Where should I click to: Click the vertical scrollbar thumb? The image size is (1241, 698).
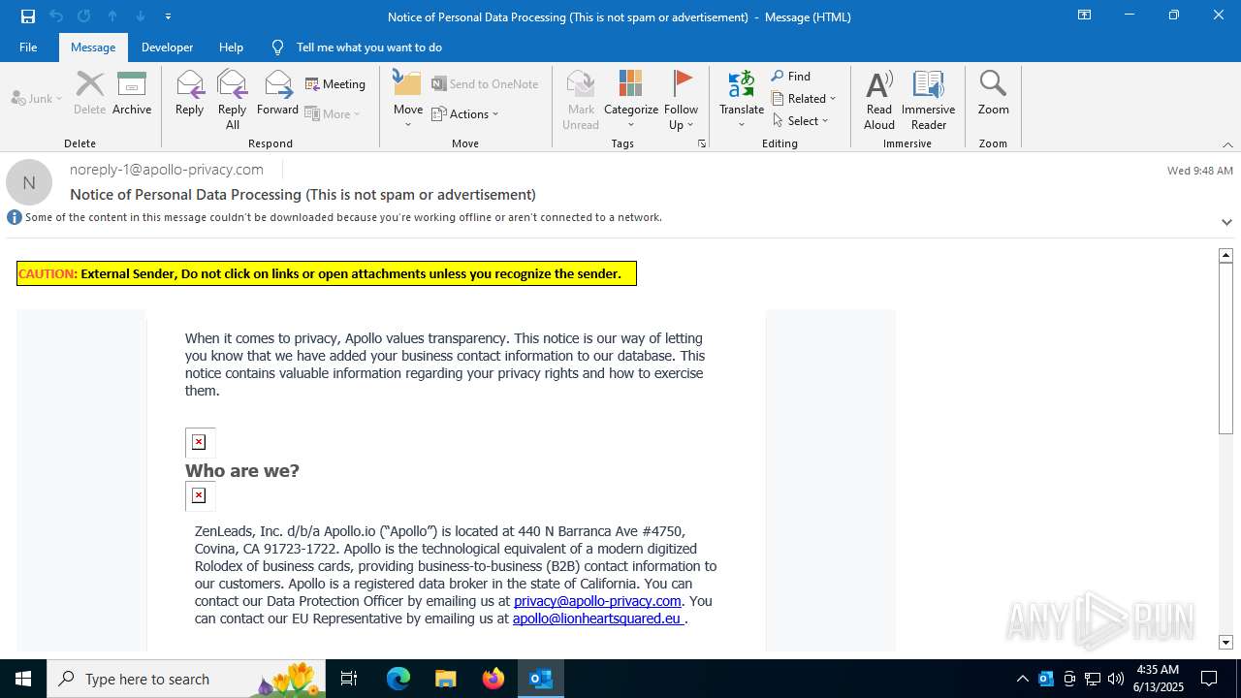[1225, 348]
